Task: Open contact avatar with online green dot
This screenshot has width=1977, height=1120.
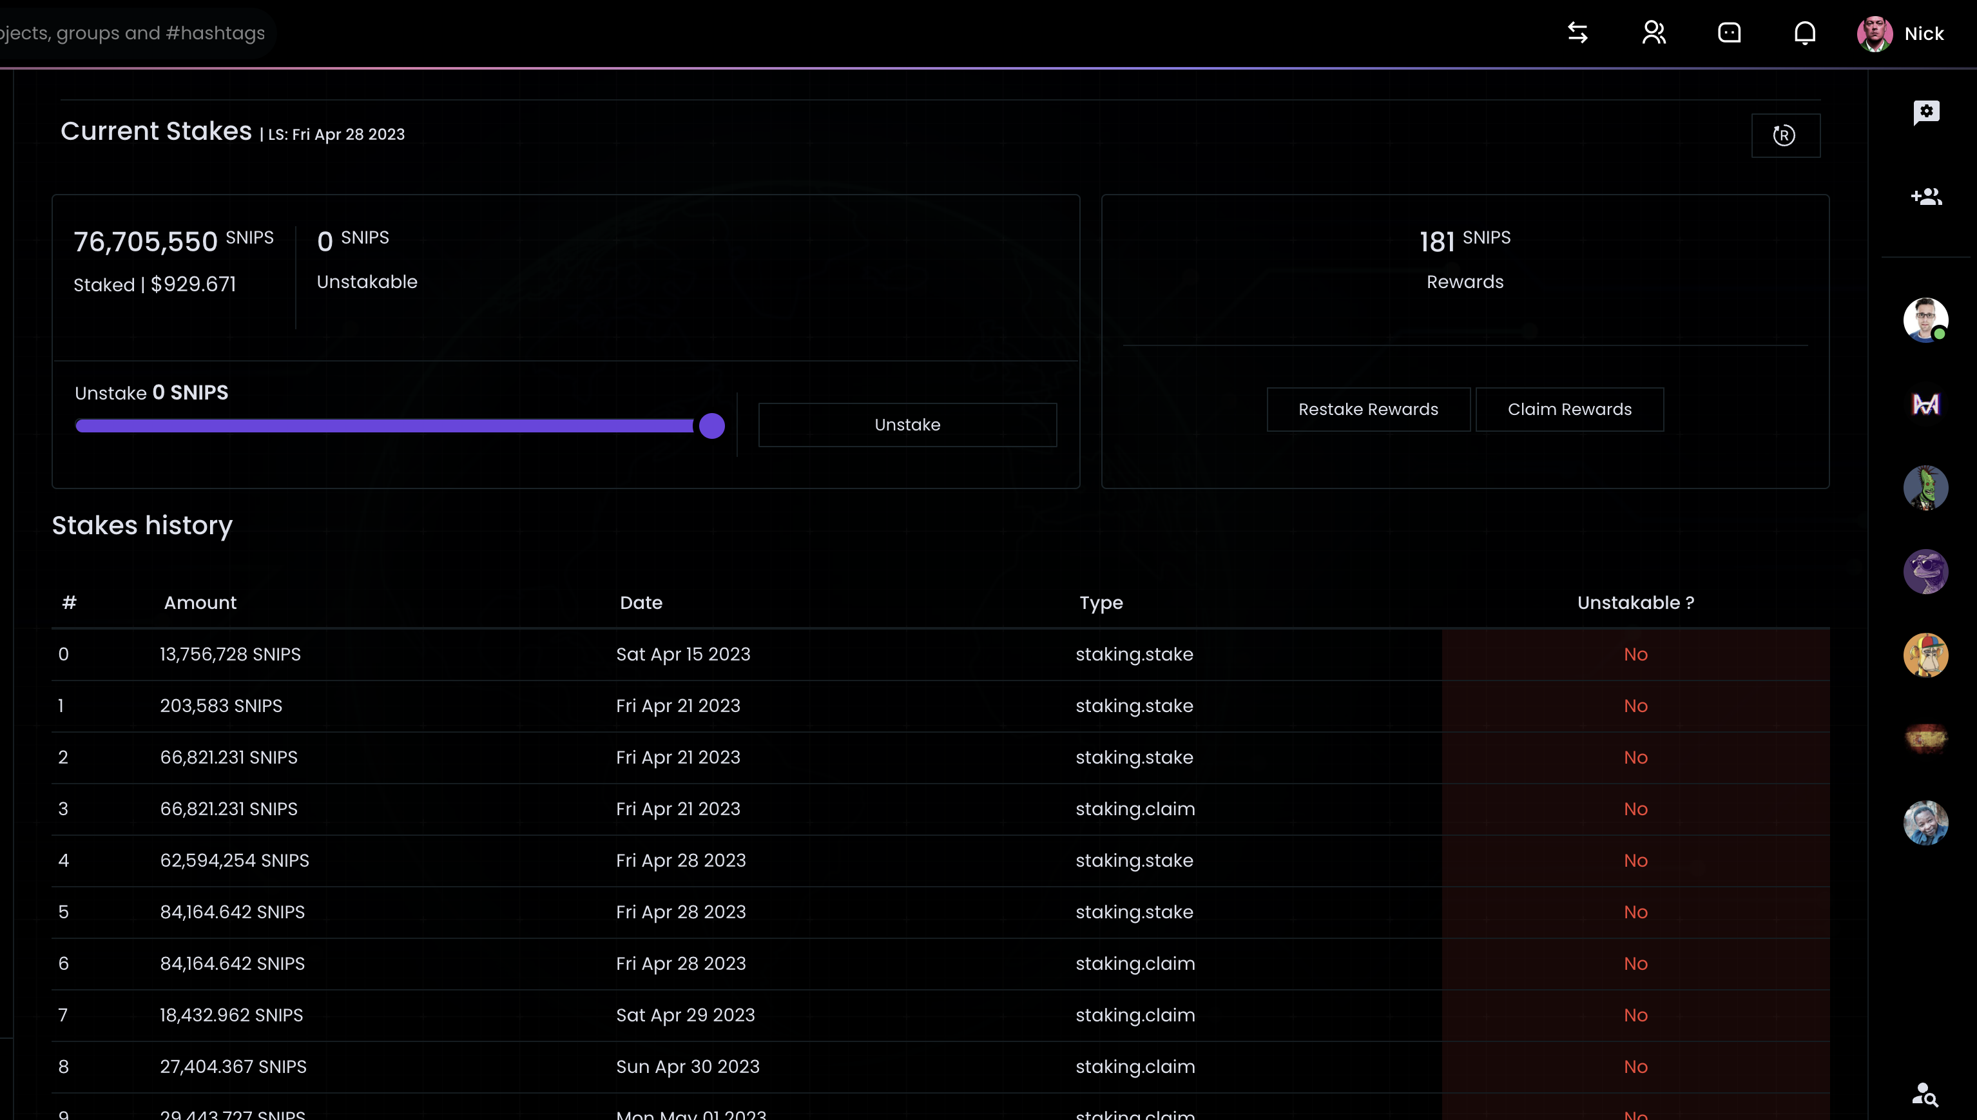Action: 1925,320
